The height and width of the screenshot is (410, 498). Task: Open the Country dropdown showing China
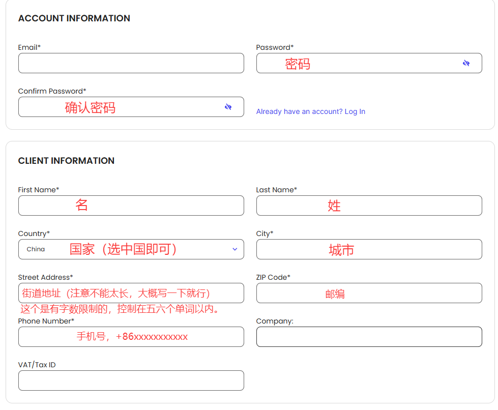click(x=131, y=249)
